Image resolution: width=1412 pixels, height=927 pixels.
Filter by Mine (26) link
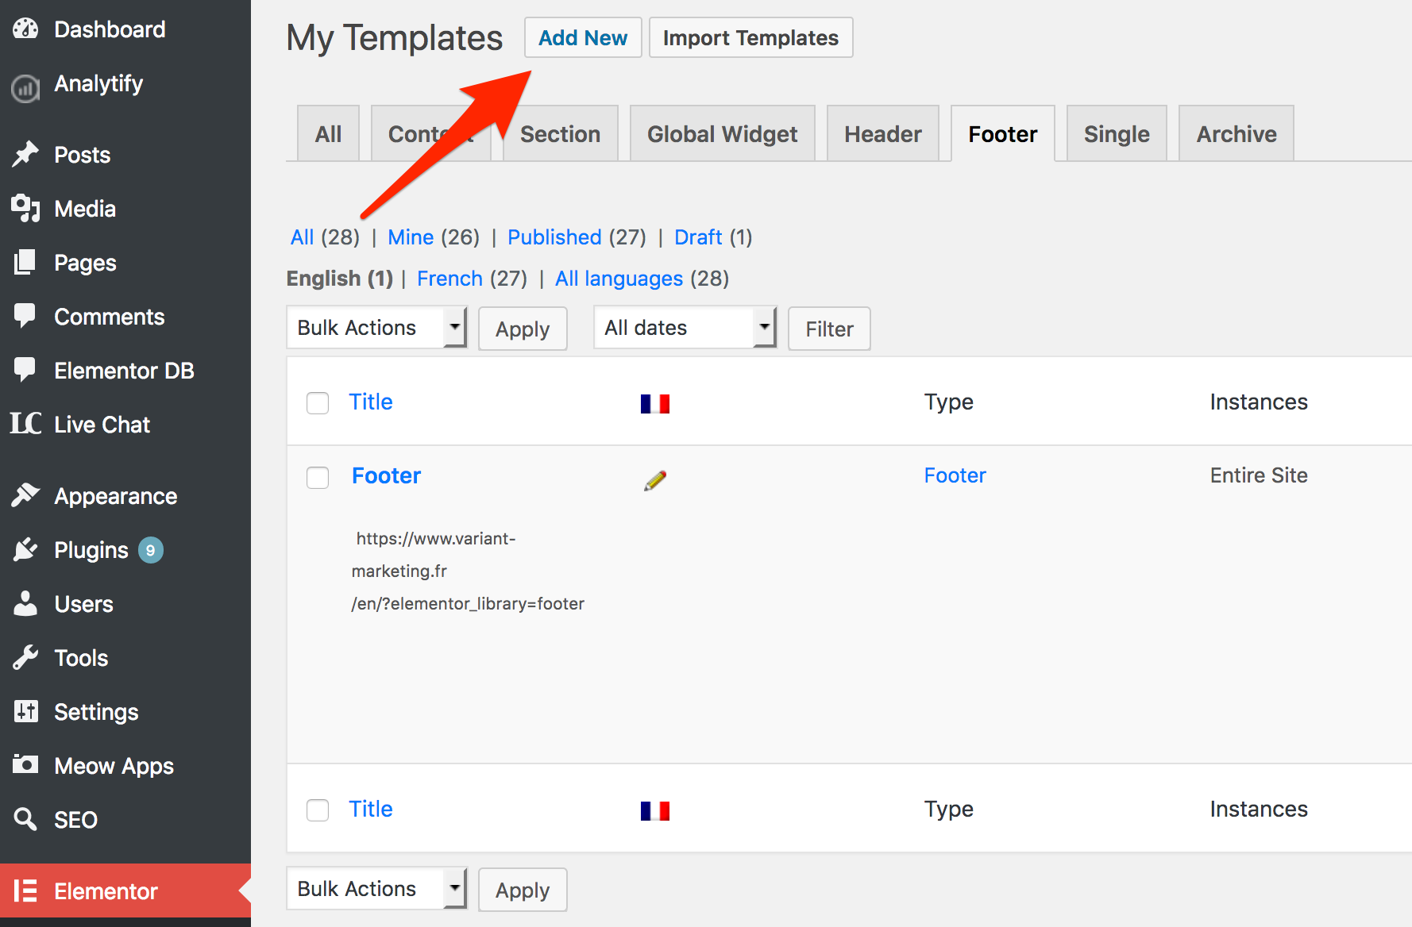[x=434, y=237]
